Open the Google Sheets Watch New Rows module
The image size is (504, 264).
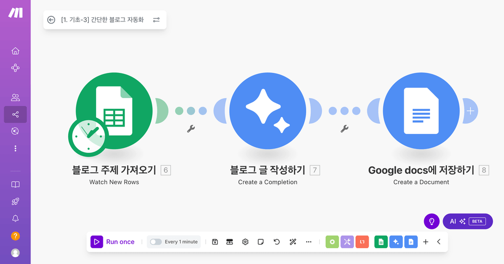coord(114,111)
